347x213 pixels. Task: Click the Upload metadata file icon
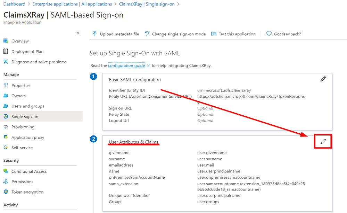[94, 34]
